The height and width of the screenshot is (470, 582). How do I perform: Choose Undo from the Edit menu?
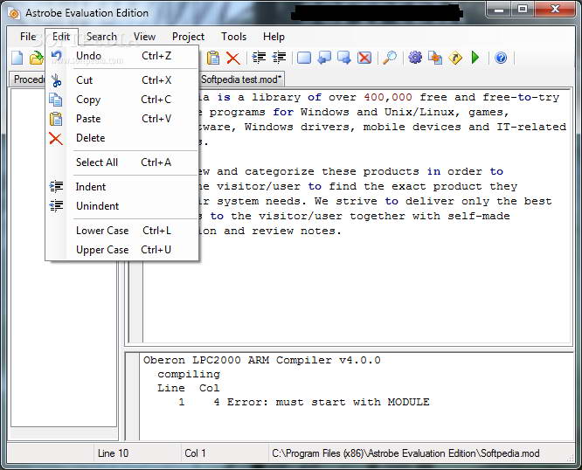coord(122,56)
